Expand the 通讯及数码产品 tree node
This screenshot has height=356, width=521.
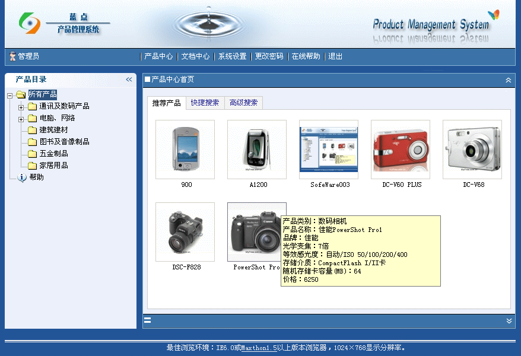click(x=21, y=107)
